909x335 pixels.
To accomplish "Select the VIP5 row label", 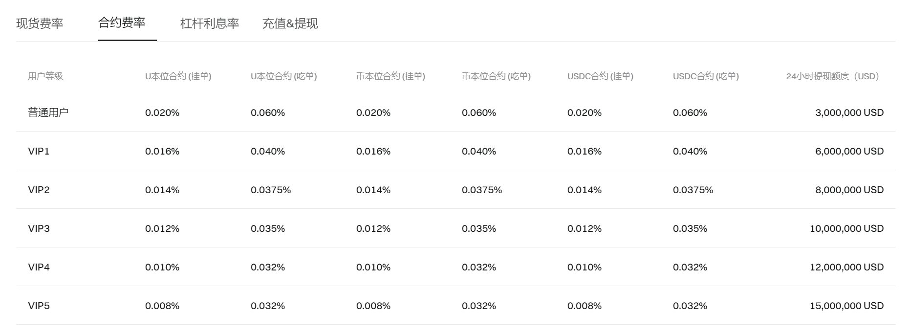I will click(39, 306).
